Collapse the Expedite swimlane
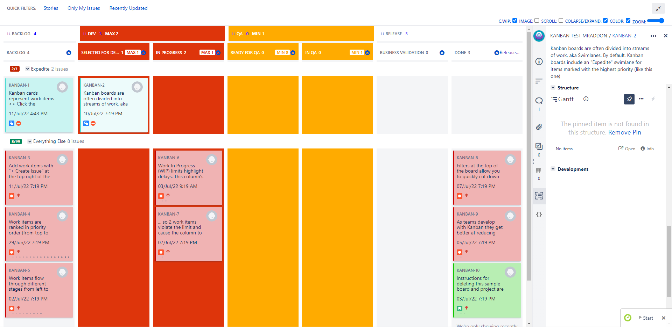 point(28,69)
